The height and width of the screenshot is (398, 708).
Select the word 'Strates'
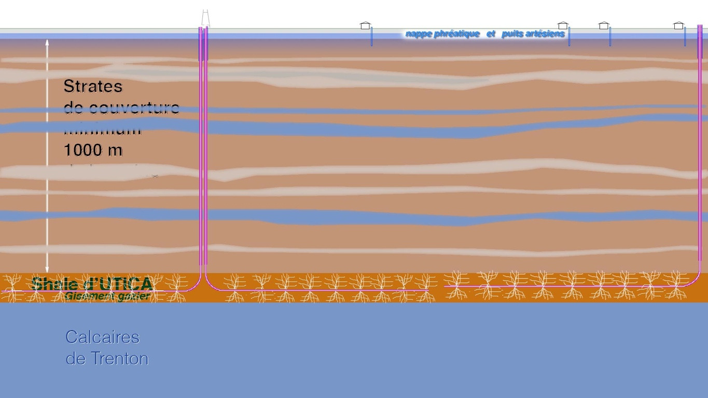(x=93, y=86)
